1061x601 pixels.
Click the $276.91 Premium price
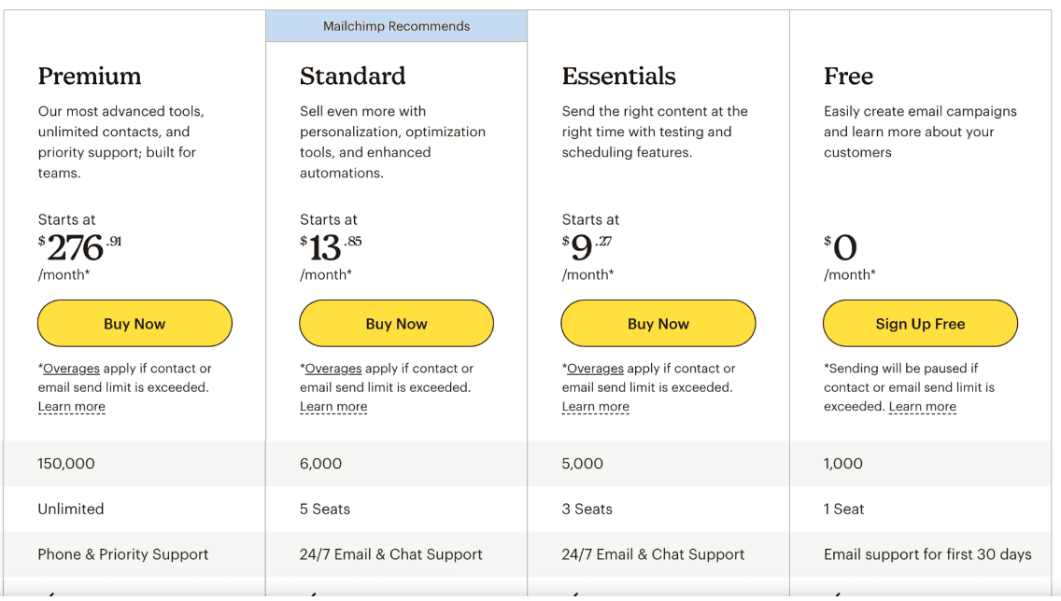tap(79, 246)
